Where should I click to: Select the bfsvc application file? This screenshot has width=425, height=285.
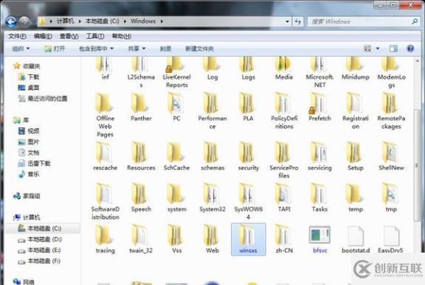click(319, 239)
